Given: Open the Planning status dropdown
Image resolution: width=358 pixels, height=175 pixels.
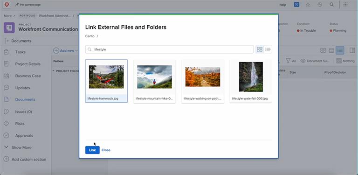Looking at the screenshot, I should click(338, 30).
